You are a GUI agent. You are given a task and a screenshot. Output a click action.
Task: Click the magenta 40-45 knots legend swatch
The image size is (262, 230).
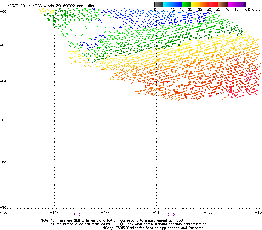(232, 4)
